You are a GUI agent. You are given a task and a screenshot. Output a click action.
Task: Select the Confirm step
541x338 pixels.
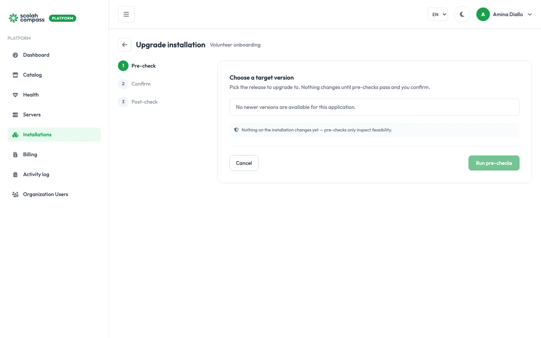(x=134, y=84)
